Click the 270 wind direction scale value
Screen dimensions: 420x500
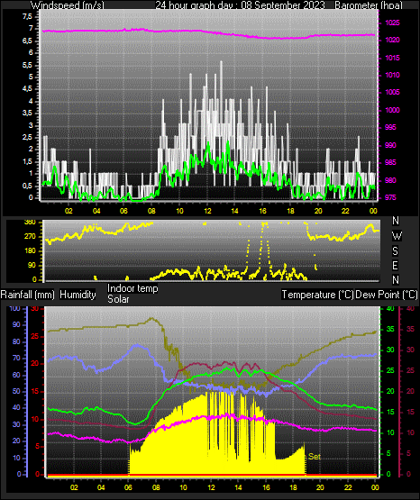(x=30, y=237)
